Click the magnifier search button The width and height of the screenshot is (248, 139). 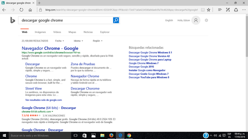coord(116,20)
